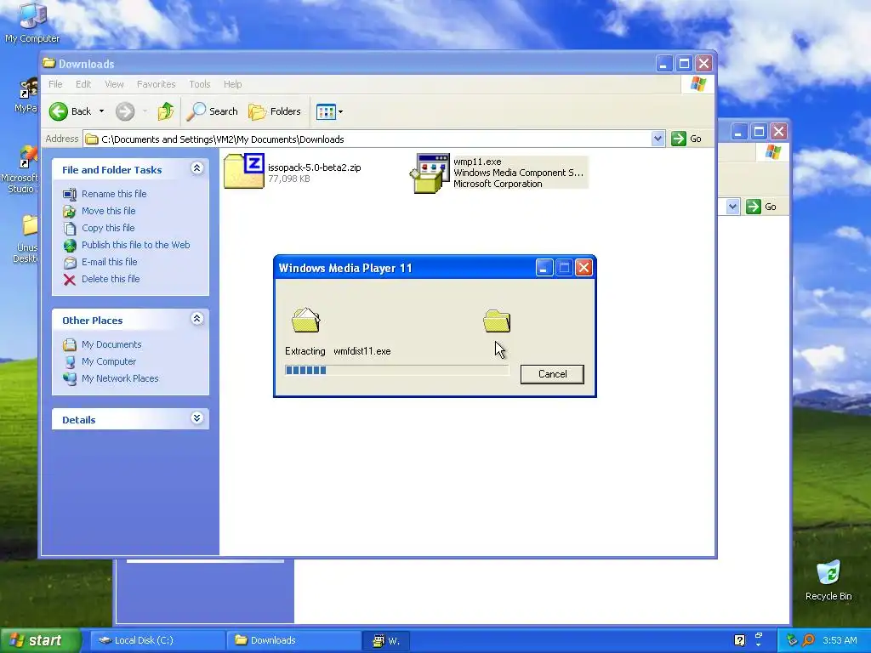Cancel the Windows Media Player 11 extraction
The image size is (871, 653).
point(552,374)
